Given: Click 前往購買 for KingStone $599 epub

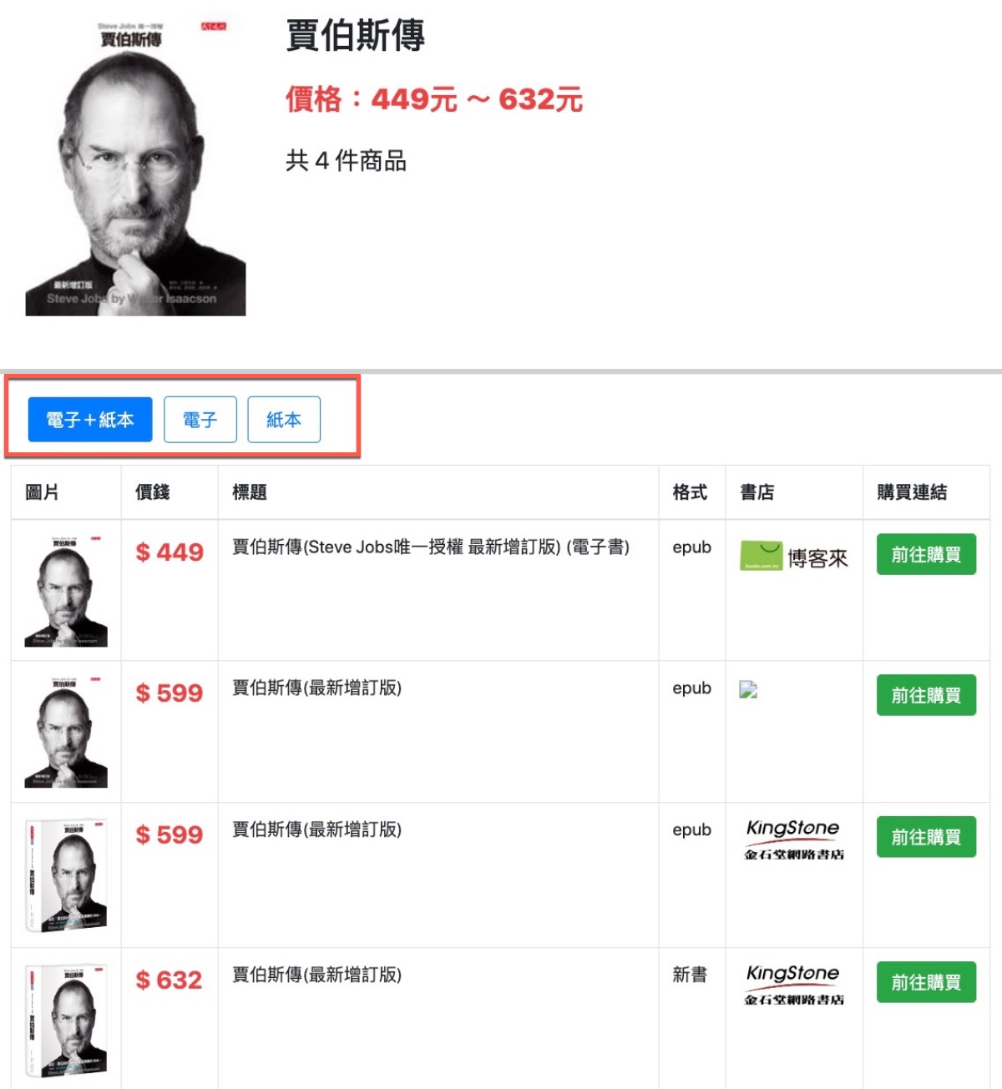Looking at the screenshot, I should 926,837.
